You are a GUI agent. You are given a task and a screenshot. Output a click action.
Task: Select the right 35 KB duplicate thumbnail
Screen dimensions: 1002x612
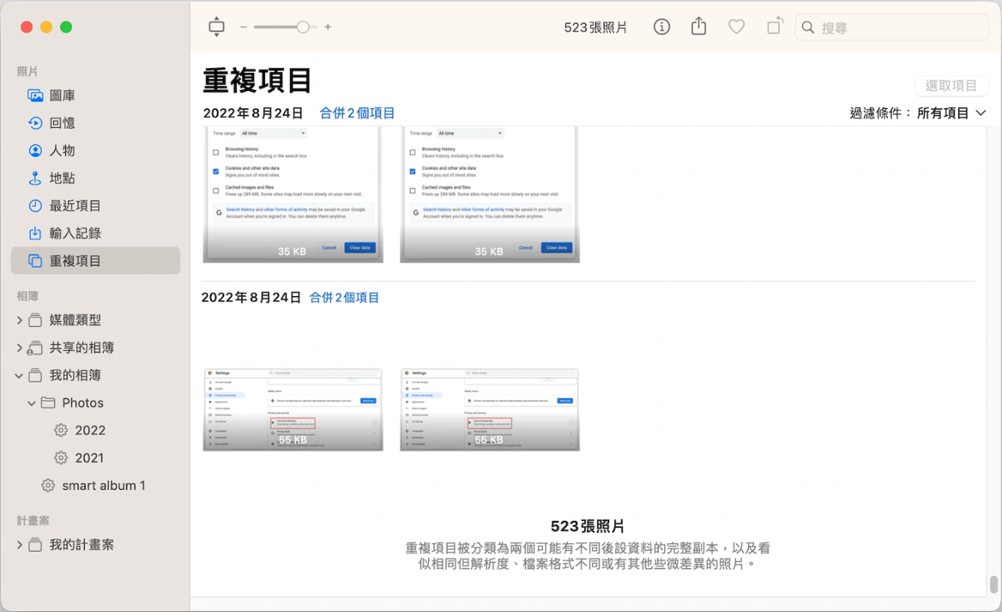[490, 194]
